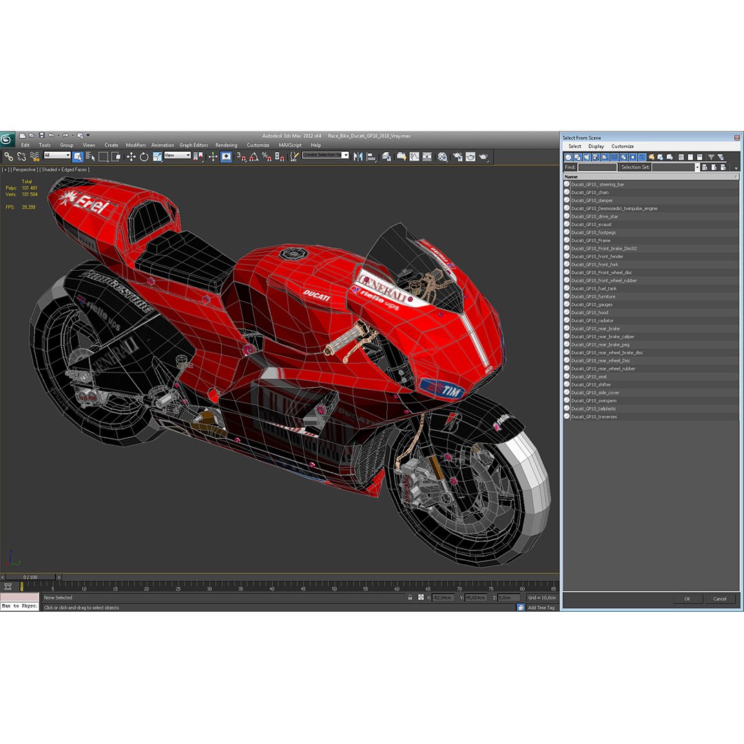Sort the list by the Name column header
Viewport: 744px width, 744px height.
[650, 176]
